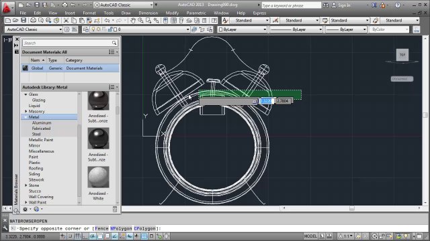Click the Undo arrow in Standard toolbar
This screenshot has width=430, height=241.
[107, 21]
